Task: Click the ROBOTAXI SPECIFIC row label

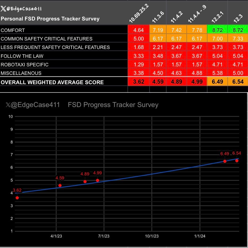Action: [x=24, y=64]
